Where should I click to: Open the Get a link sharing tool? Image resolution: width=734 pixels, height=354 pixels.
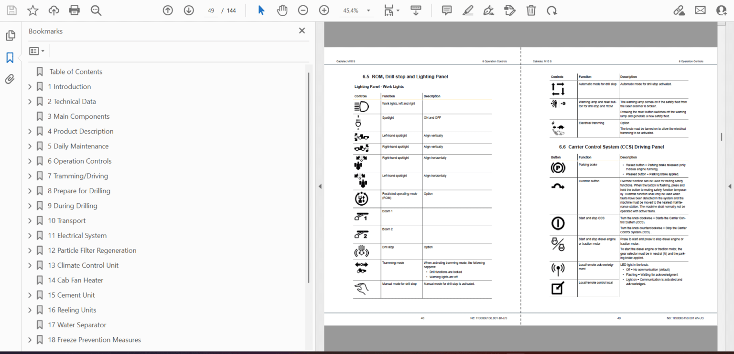pos(680,10)
